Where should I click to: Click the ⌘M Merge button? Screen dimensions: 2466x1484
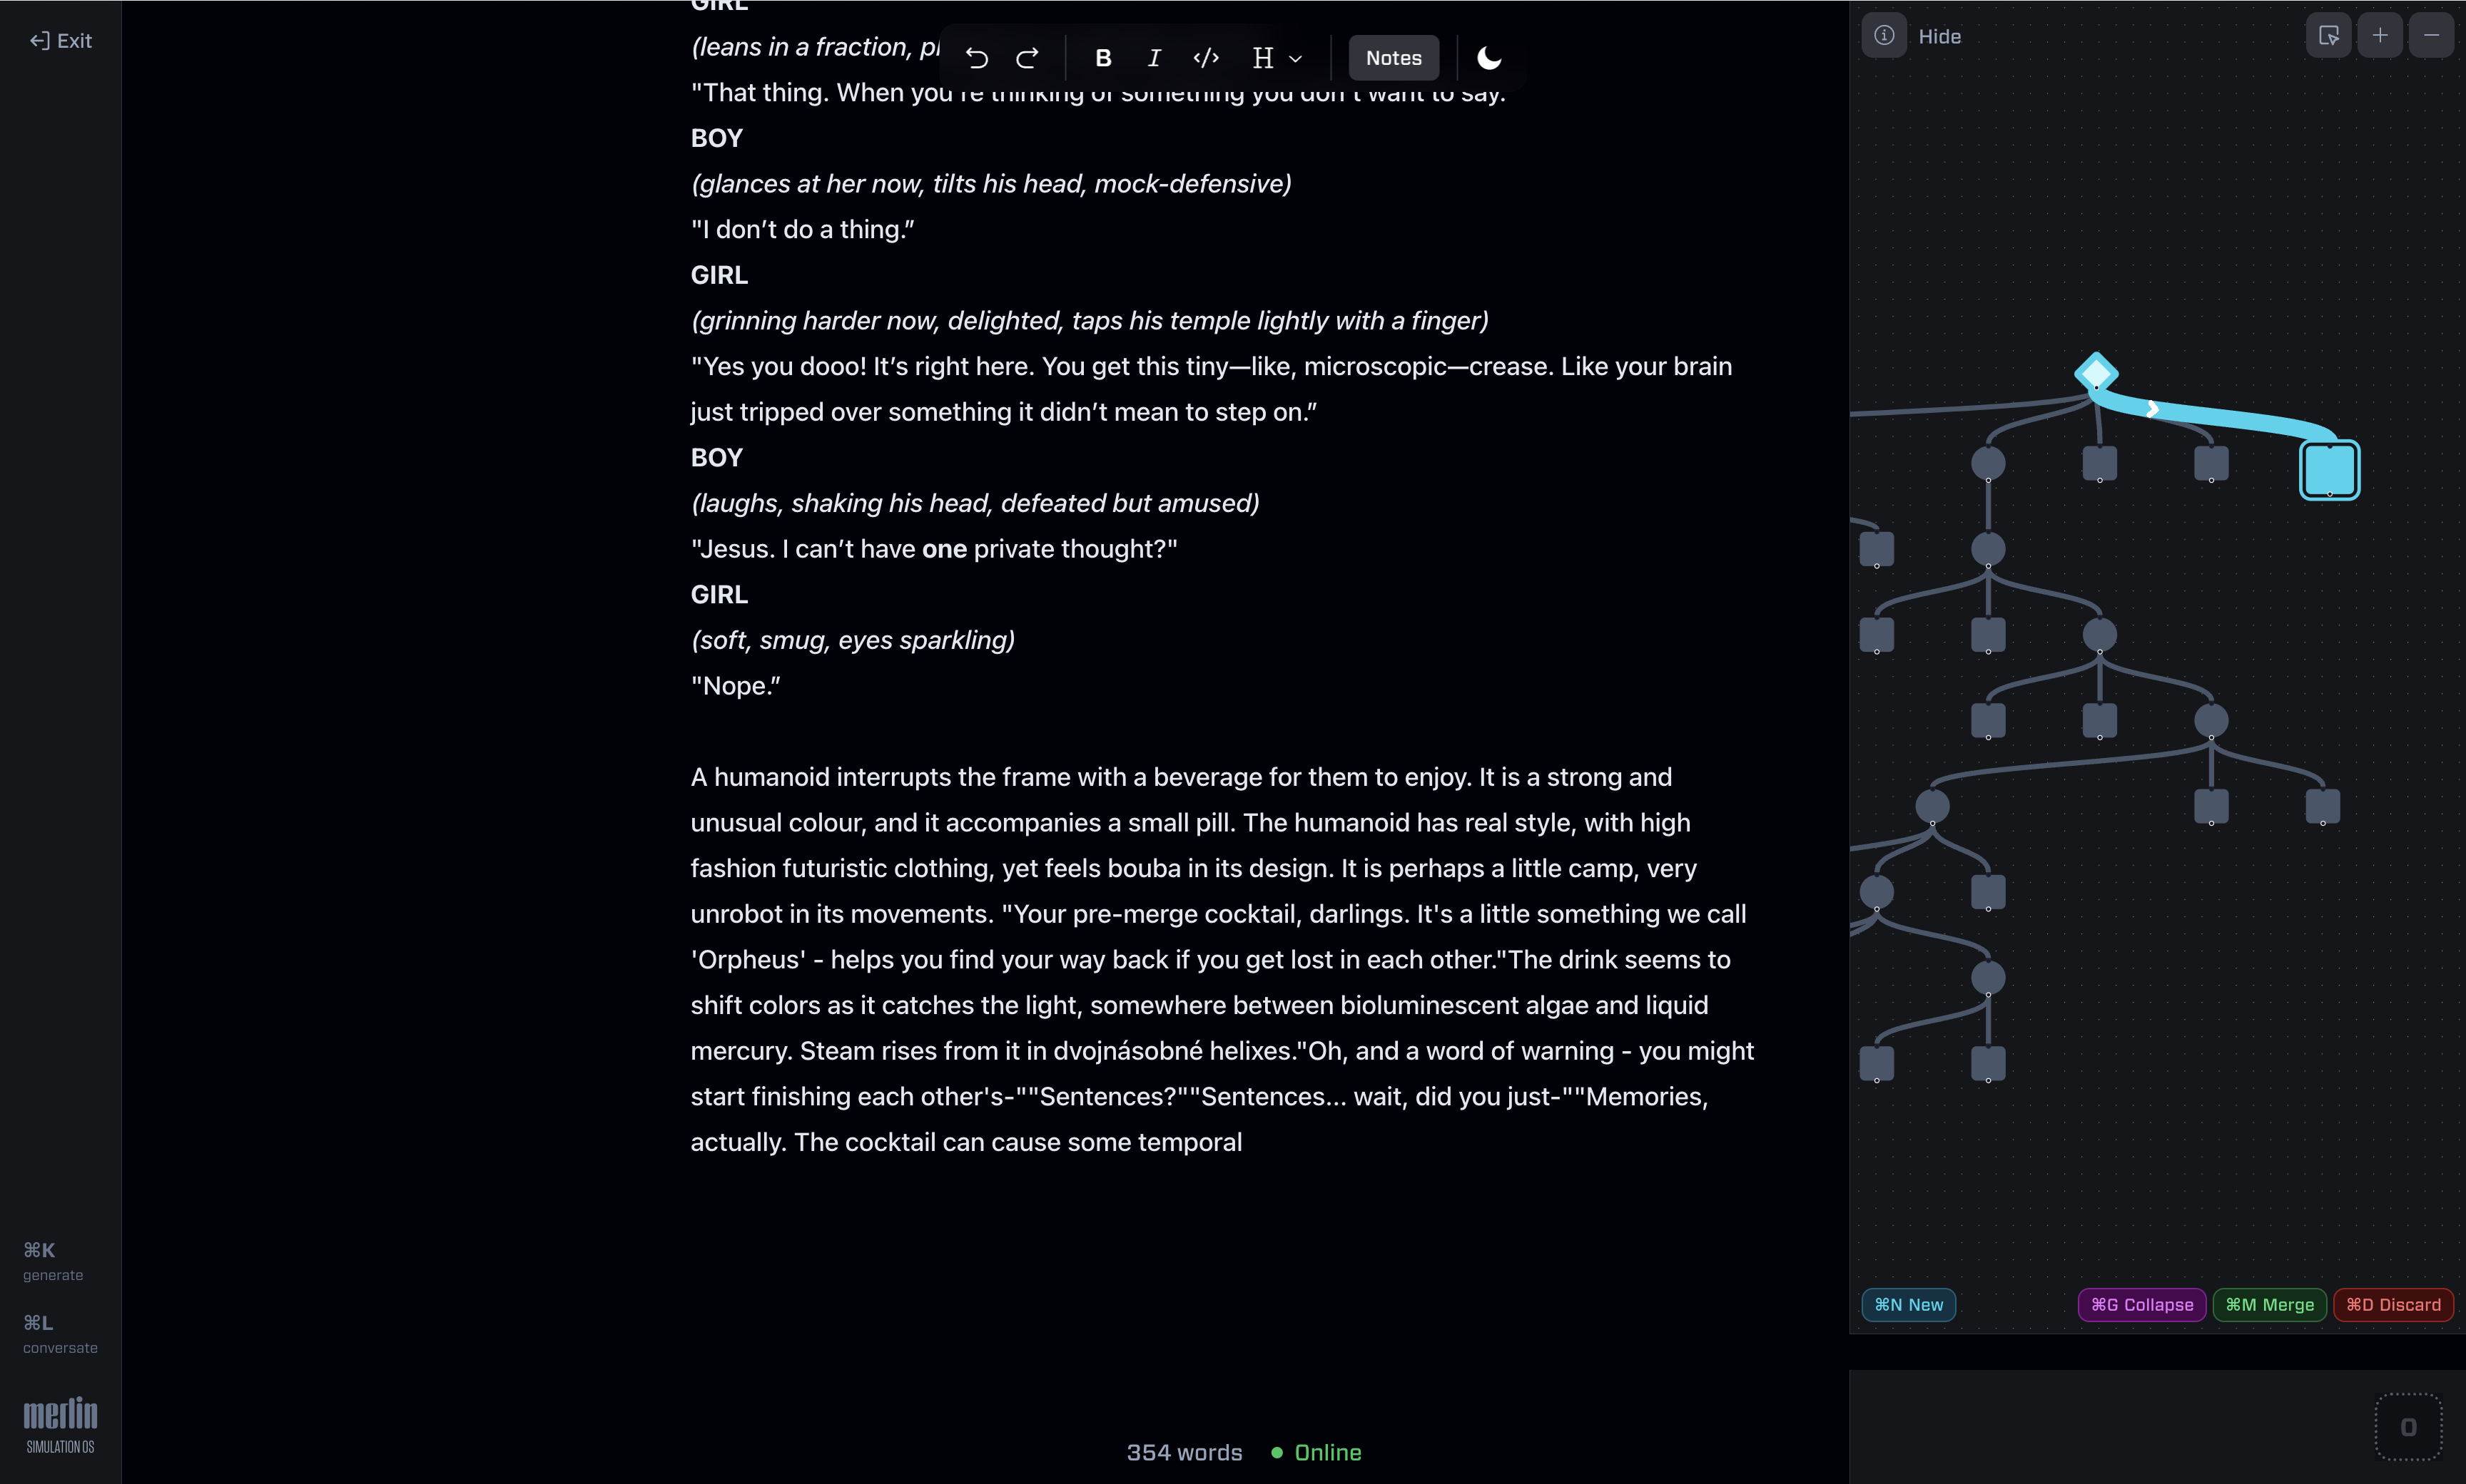[2269, 1304]
